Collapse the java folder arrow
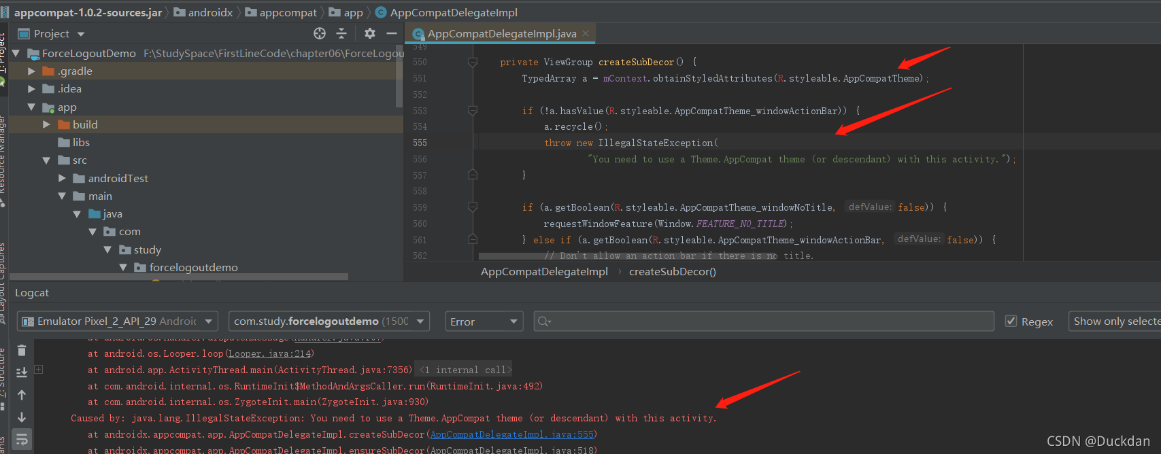 click(x=77, y=213)
